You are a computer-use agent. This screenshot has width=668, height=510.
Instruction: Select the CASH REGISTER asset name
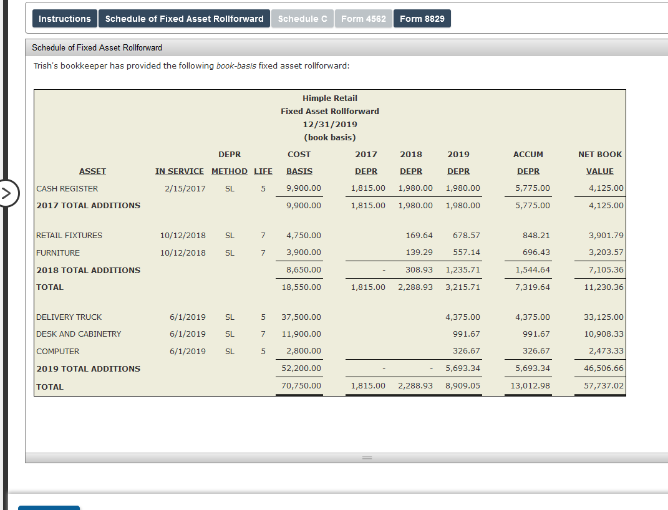[x=67, y=188]
